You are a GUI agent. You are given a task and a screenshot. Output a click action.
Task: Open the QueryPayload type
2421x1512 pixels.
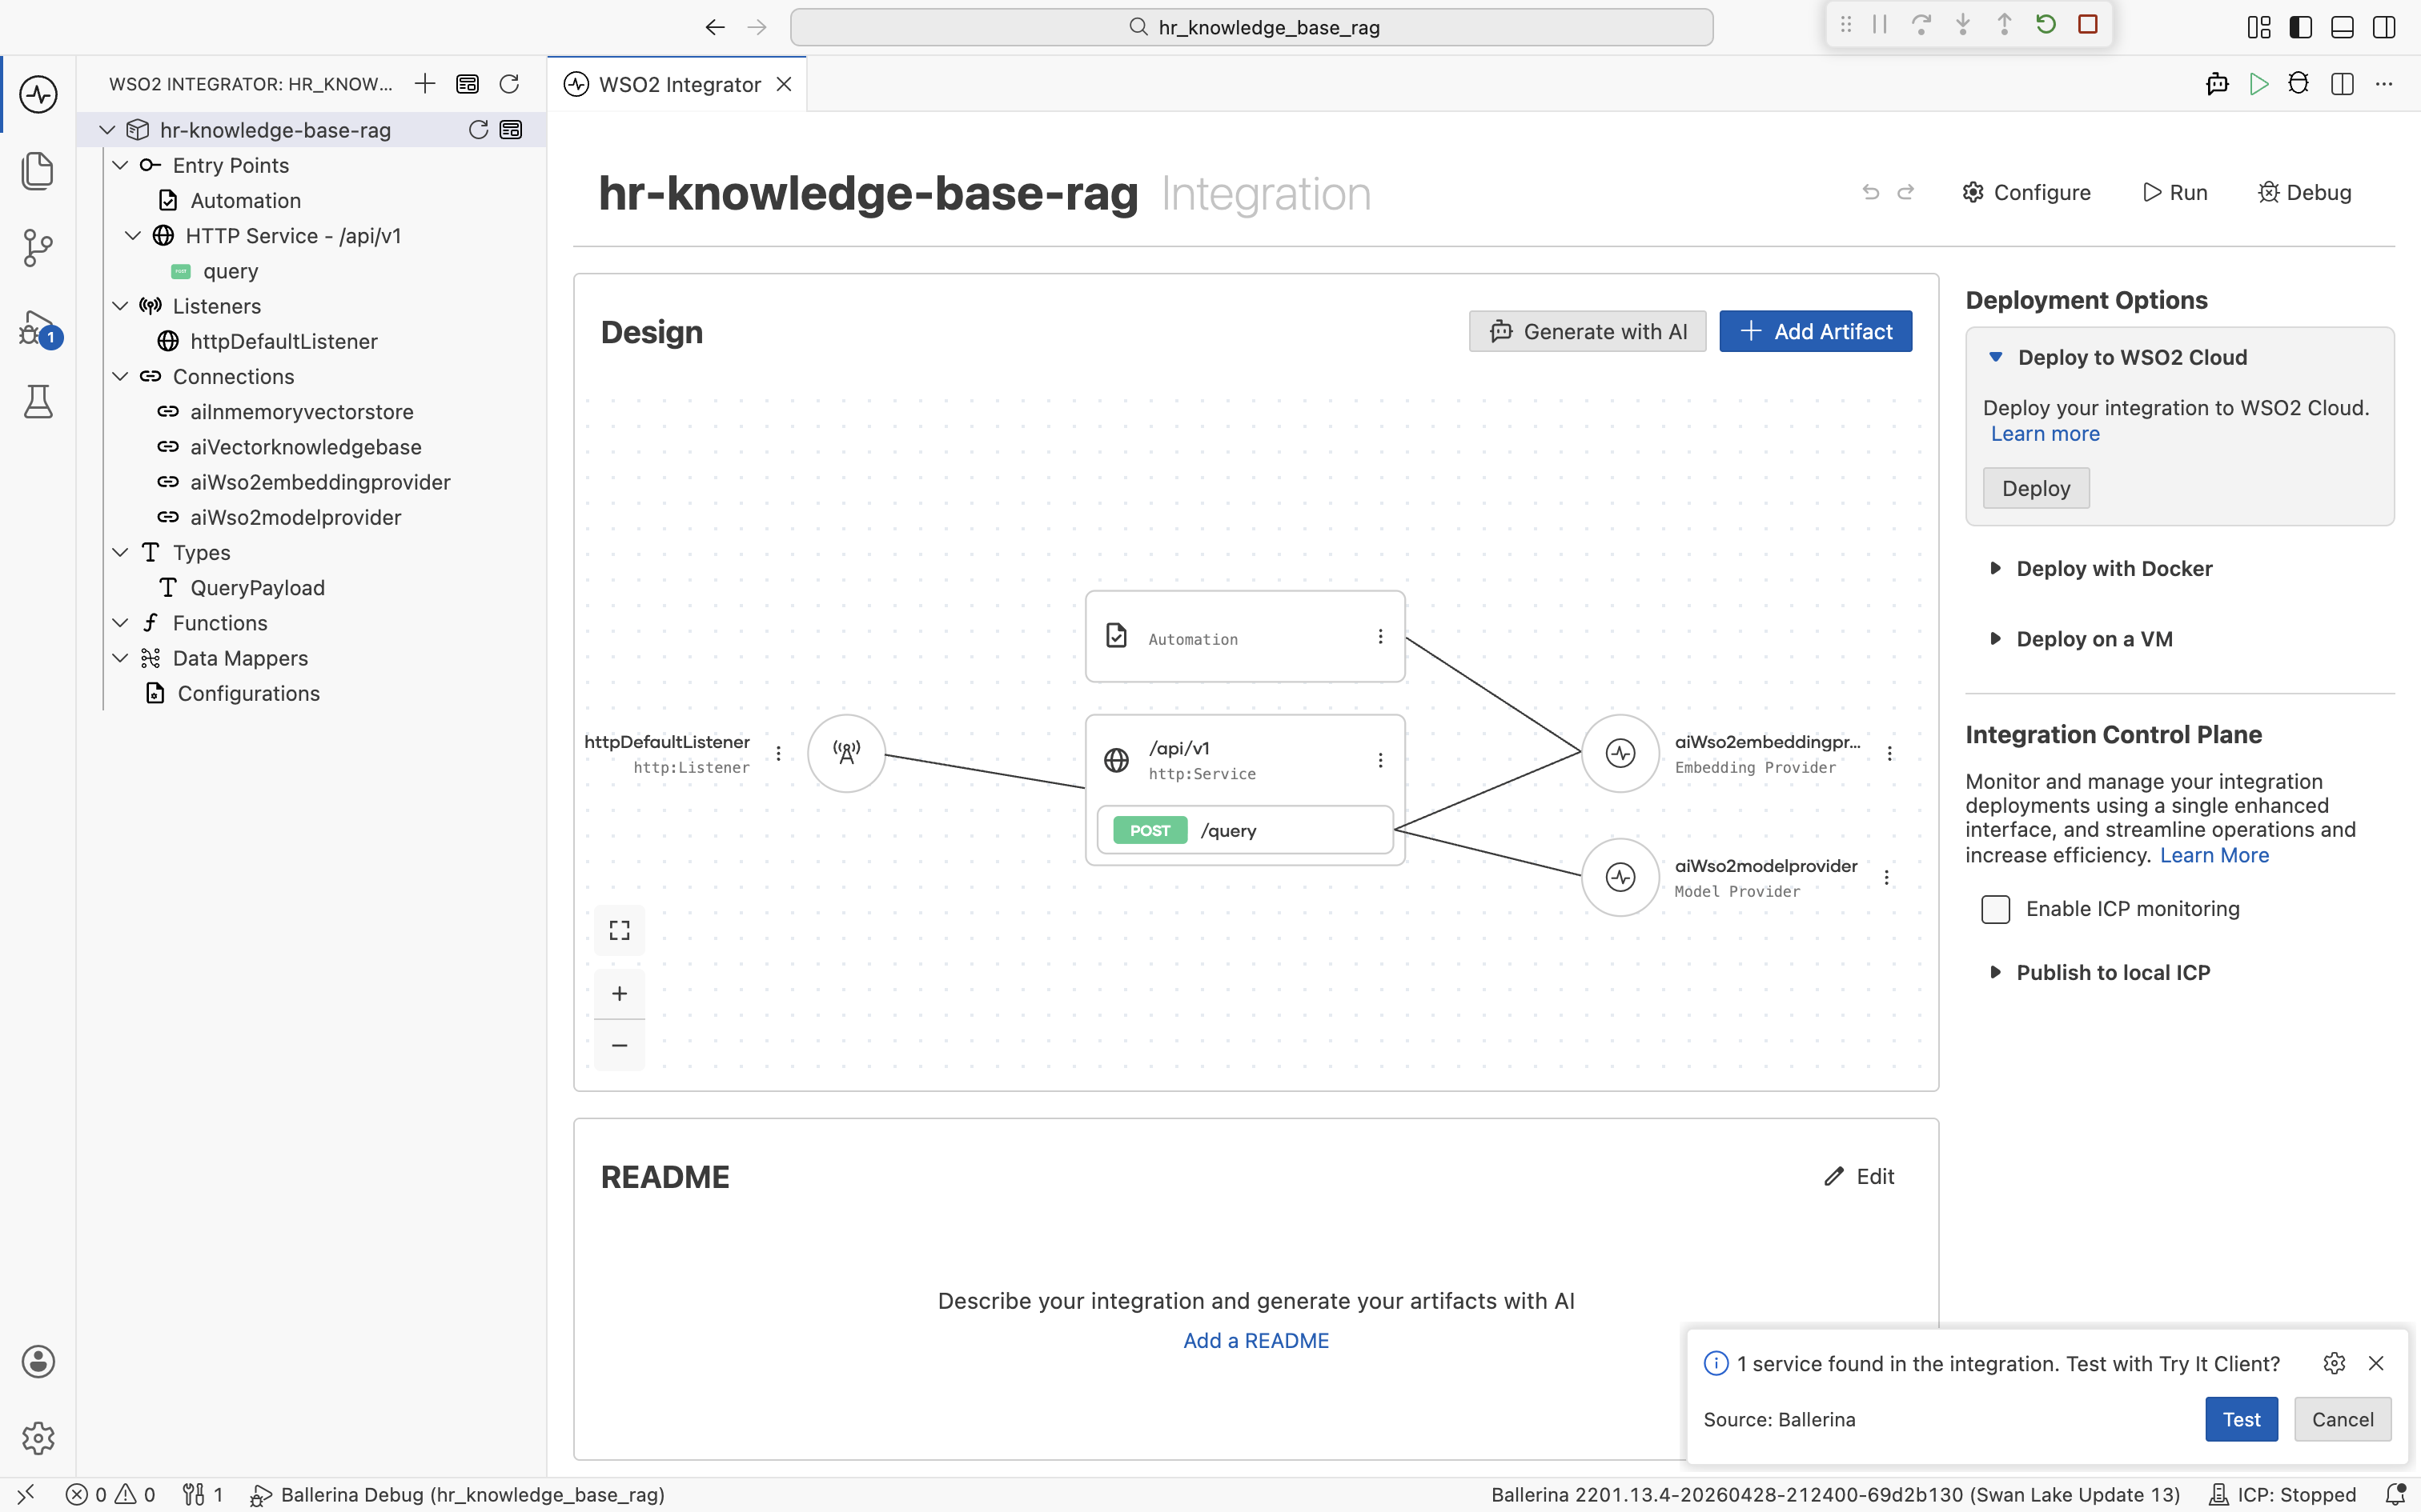tap(257, 588)
